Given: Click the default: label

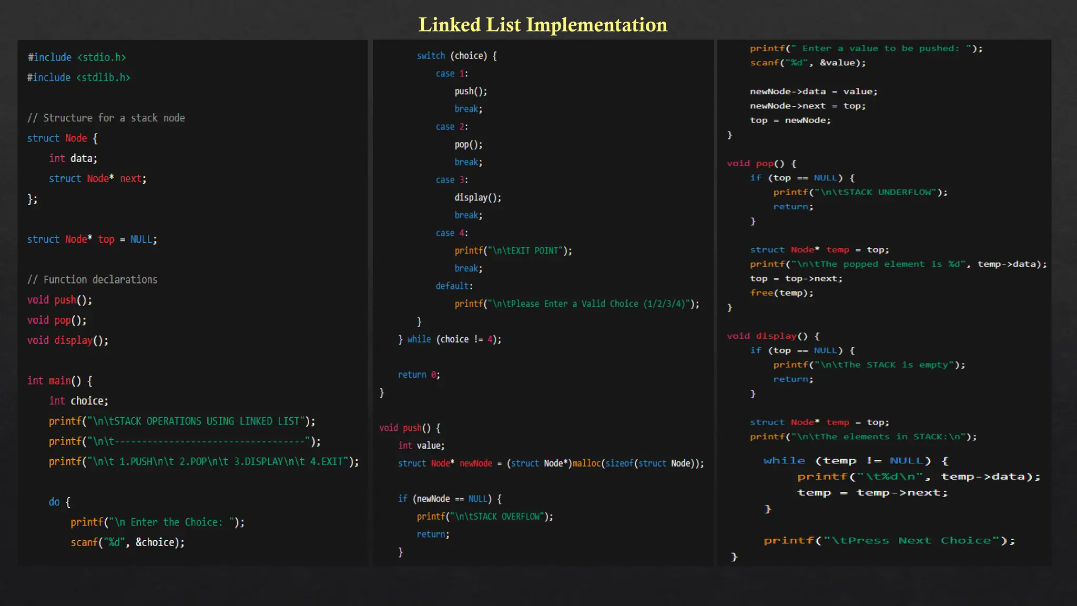Looking at the screenshot, I should point(454,286).
